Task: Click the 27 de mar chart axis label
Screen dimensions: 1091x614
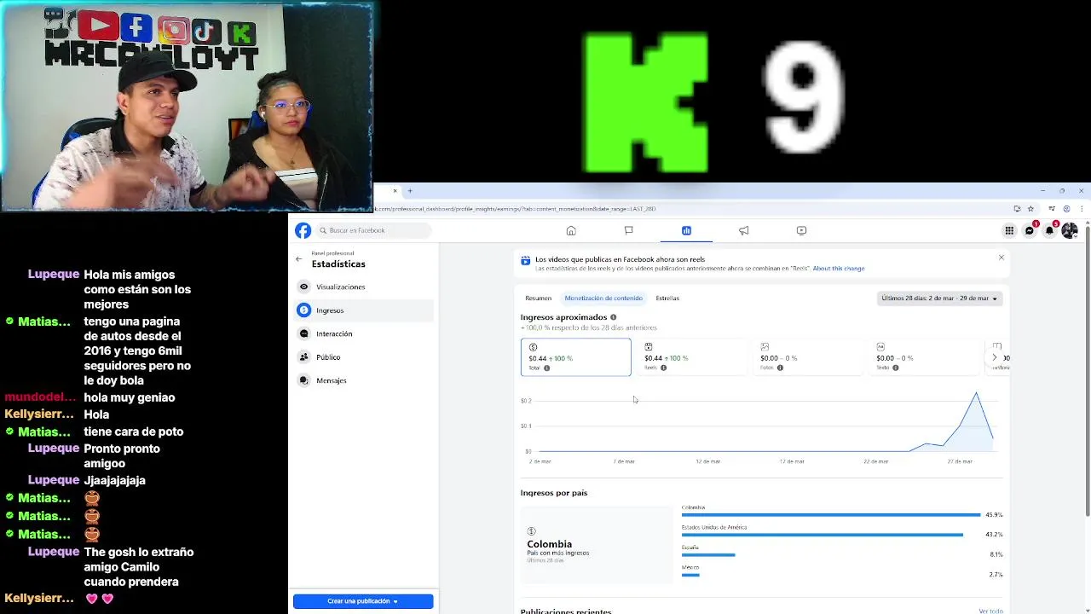Action: pos(960,461)
